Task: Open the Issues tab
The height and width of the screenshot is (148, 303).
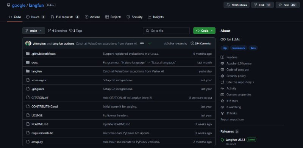Action: 36,17
